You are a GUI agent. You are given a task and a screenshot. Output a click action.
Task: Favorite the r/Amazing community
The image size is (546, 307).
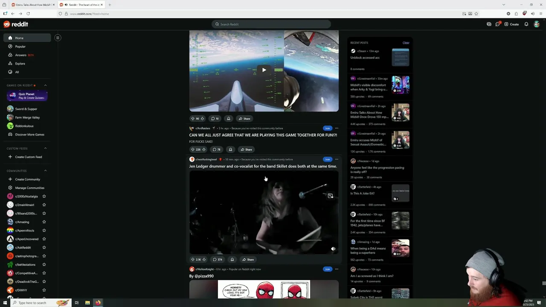click(x=44, y=222)
